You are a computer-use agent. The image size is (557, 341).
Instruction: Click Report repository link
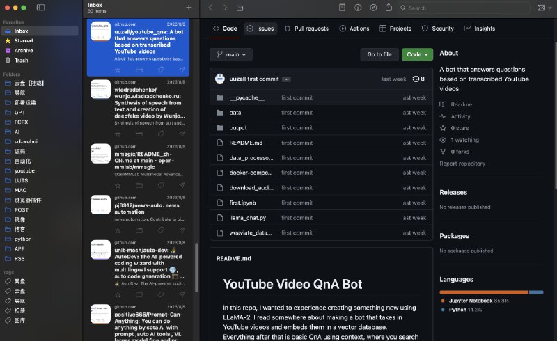coord(462,164)
